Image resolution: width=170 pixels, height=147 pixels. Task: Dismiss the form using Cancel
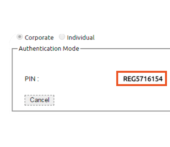tap(39, 100)
